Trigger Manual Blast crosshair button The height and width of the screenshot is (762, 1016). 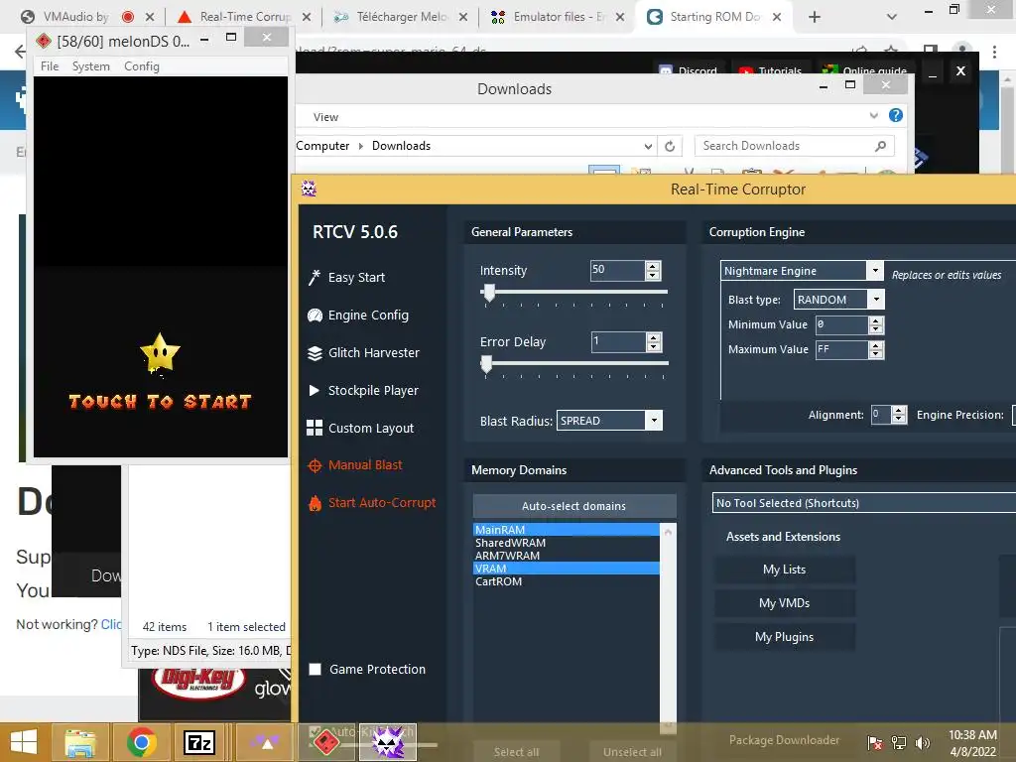pos(355,464)
